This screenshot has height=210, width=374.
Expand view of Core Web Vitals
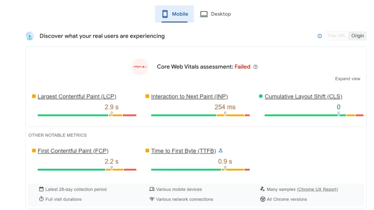[347, 79]
